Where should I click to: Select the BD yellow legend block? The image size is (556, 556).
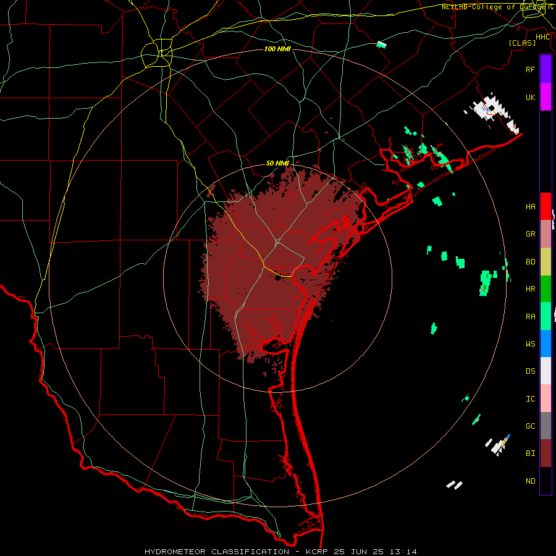545,261
